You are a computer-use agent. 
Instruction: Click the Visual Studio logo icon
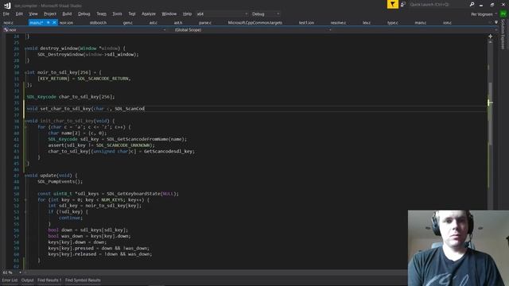tap(7, 6)
